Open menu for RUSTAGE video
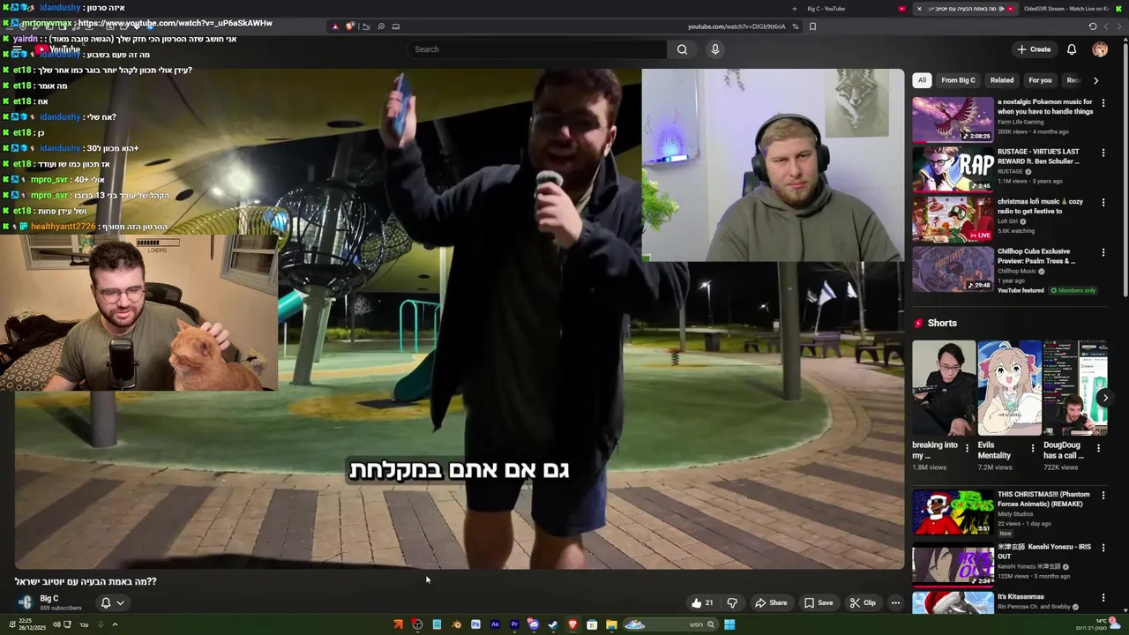 [1103, 153]
